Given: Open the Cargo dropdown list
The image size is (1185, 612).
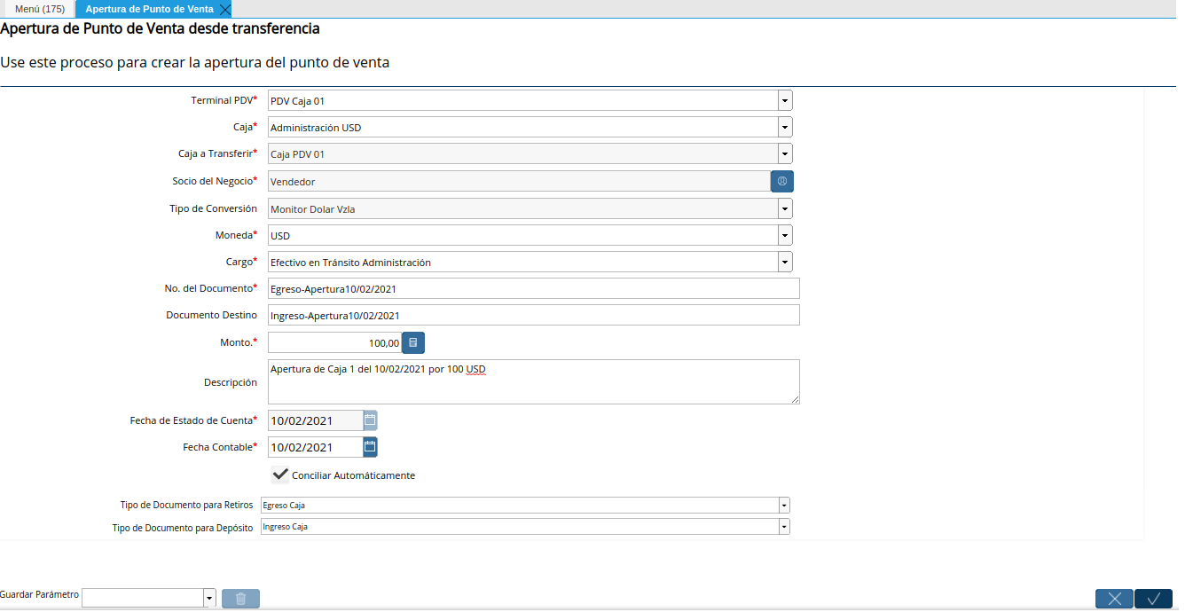Looking at the screenshot, I should tap(785, 263).
